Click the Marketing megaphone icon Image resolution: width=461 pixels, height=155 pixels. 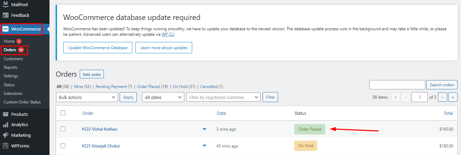pos(6,135)
